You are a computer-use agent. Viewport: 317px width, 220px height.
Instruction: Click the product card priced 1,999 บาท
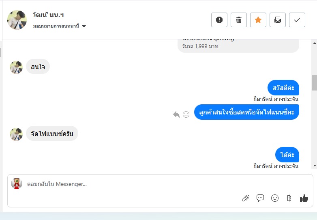(238, 45)
